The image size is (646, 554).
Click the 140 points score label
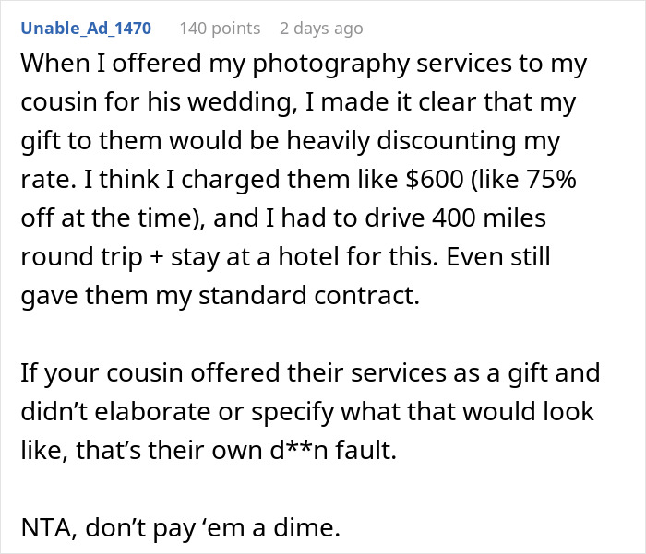pyautogui.click(x=220, y=29)
